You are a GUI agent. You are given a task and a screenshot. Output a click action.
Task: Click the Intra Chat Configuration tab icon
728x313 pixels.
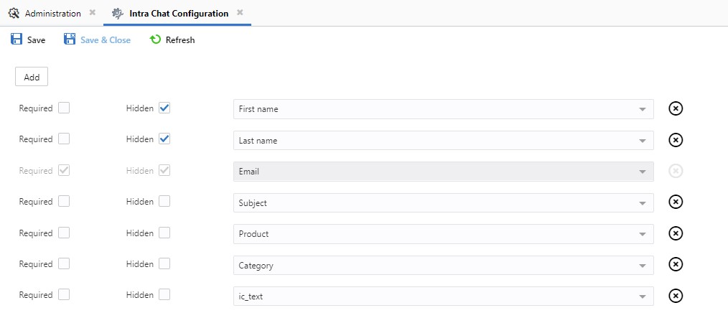[118, 14]
